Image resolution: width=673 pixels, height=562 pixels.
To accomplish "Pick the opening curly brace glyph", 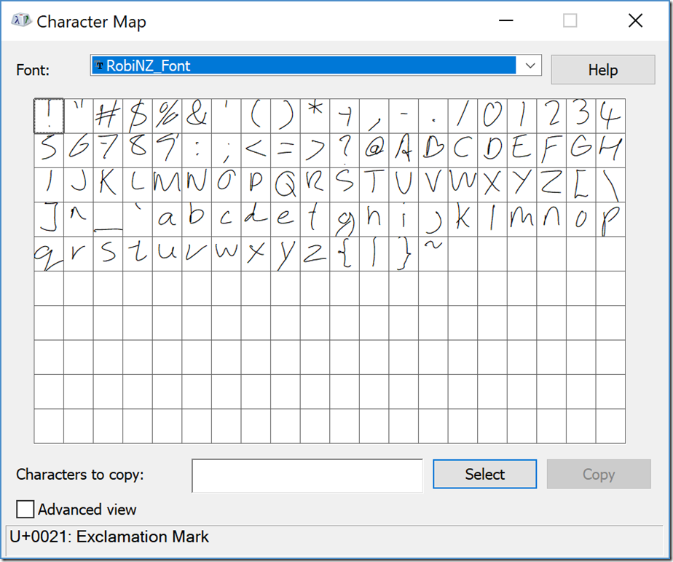I will (x=345, y=253).
